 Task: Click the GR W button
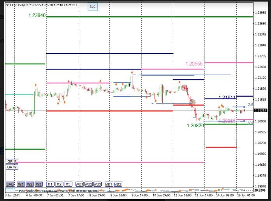(x=12, y=167)
